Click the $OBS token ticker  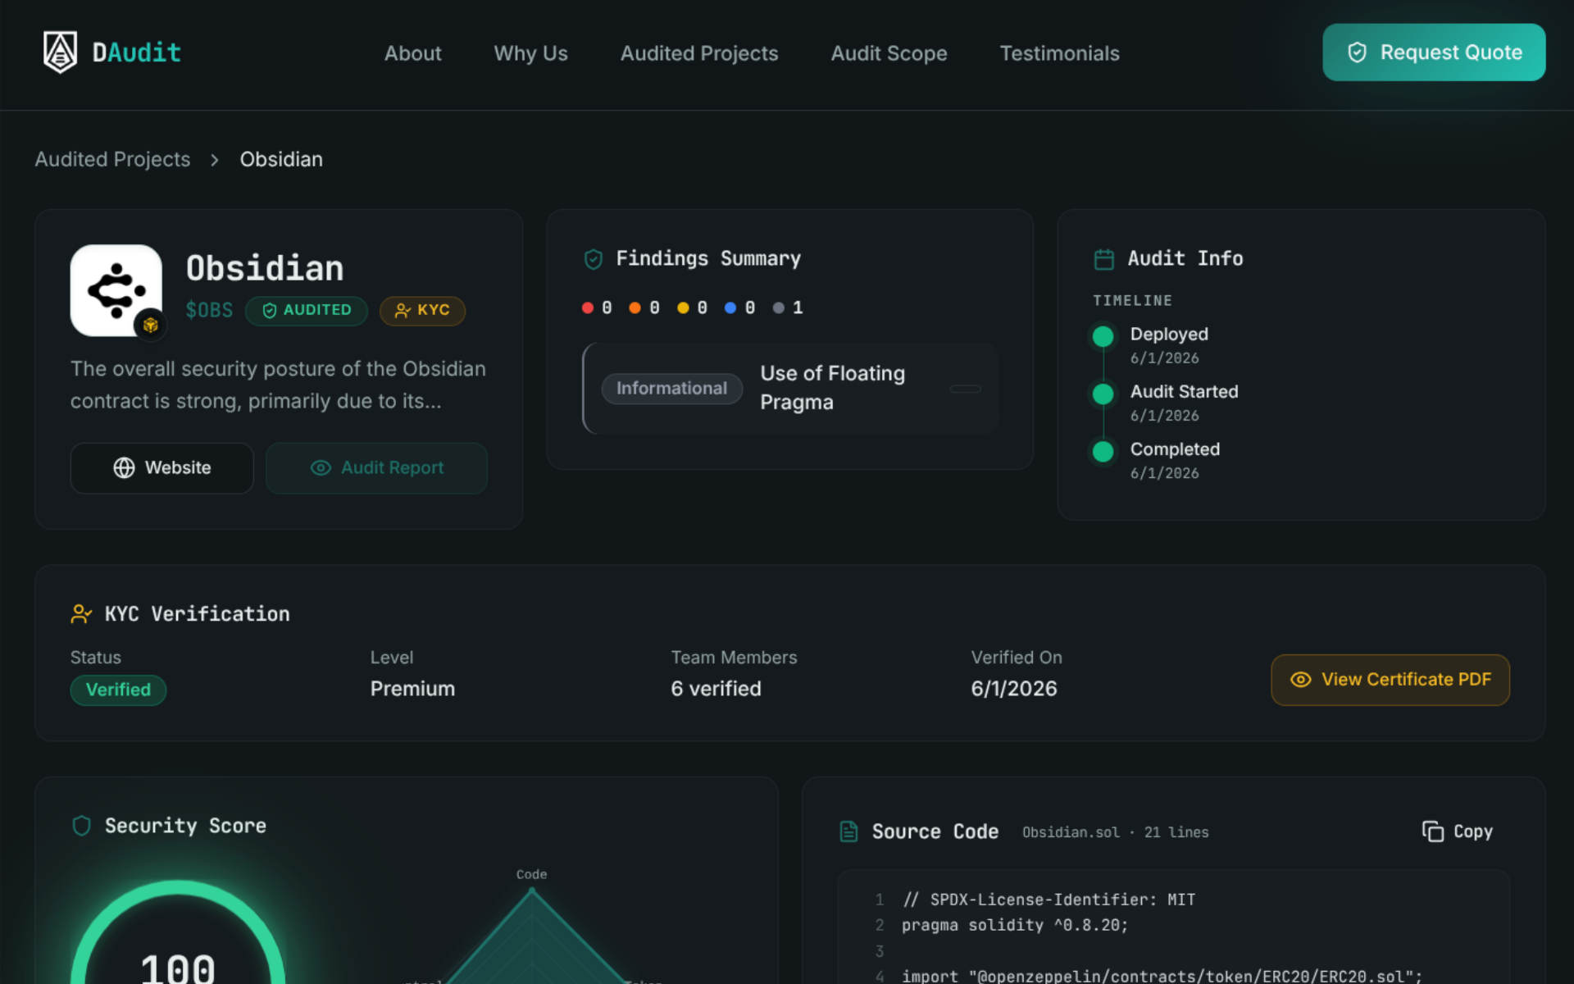point(209,310)
